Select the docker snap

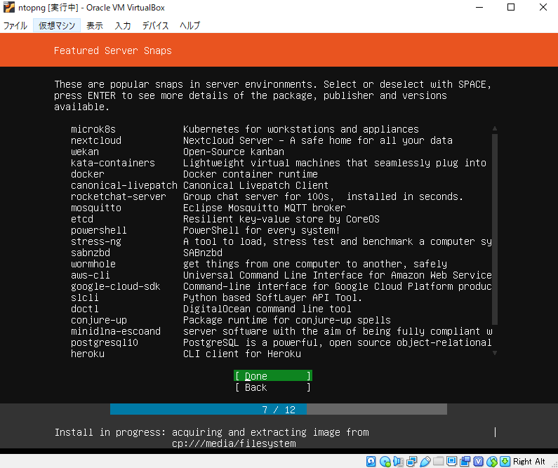[281, 174]
